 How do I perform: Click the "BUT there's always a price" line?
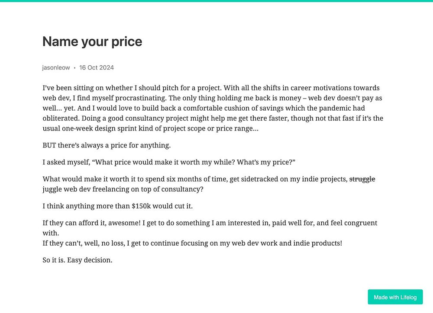(x=107, y=145)
